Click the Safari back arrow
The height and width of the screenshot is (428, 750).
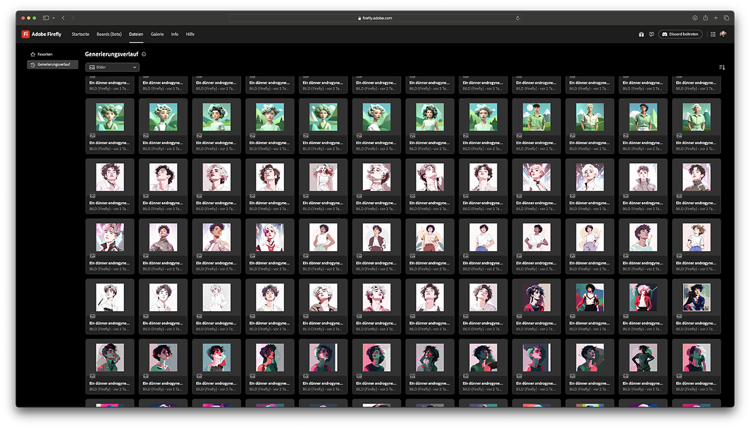pos(64,18)
